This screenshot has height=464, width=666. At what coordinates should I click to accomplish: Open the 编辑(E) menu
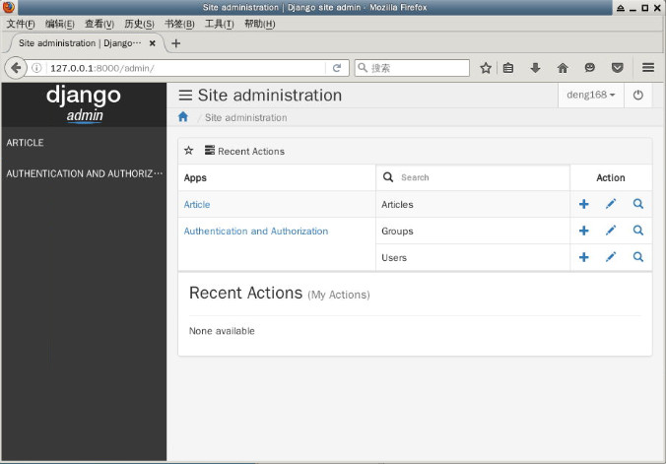coord(60,25)
